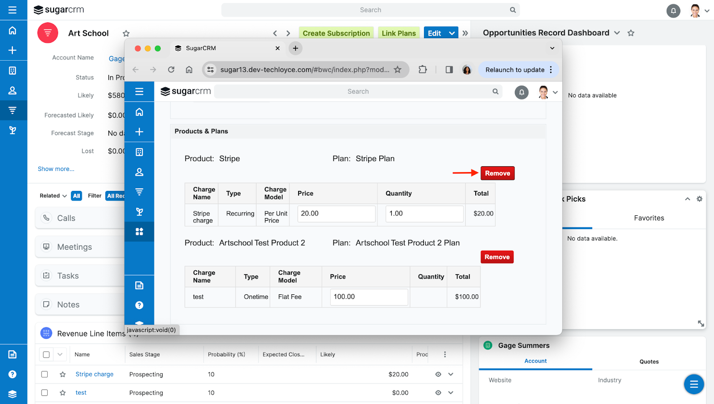Click the Show more link

pyautogui.click(x=56, y=169)
